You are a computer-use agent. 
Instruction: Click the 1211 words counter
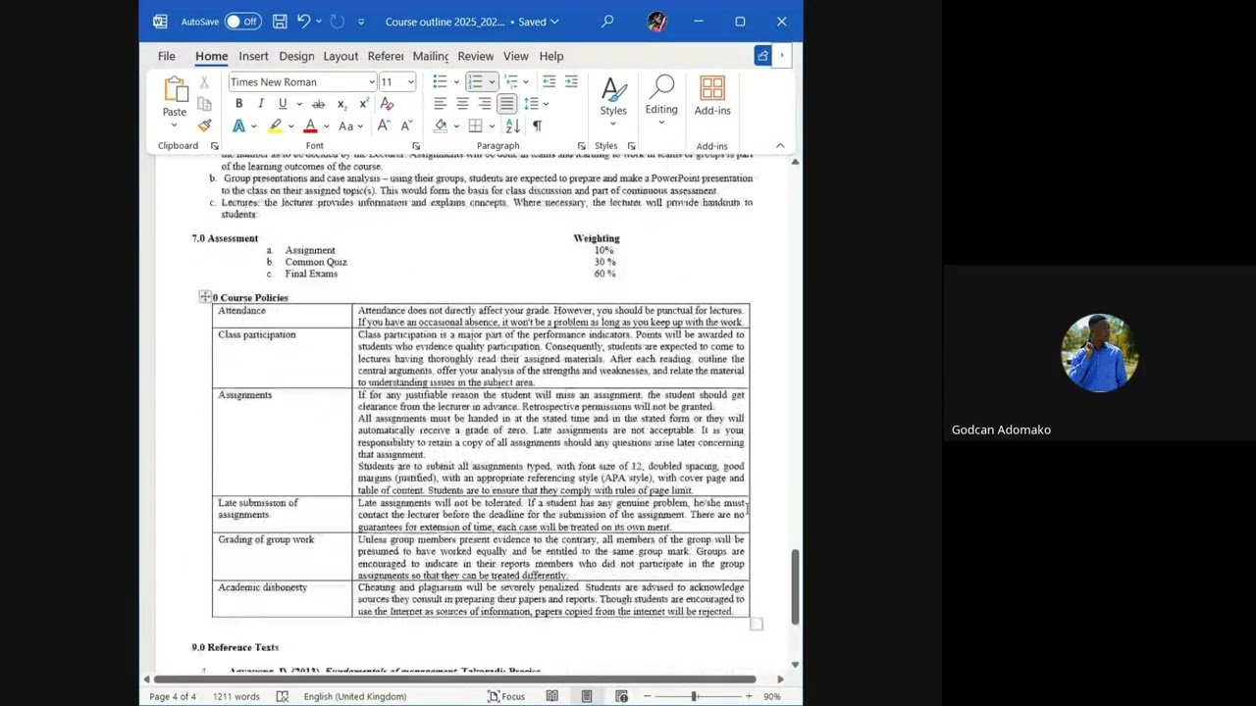point(235,696)
